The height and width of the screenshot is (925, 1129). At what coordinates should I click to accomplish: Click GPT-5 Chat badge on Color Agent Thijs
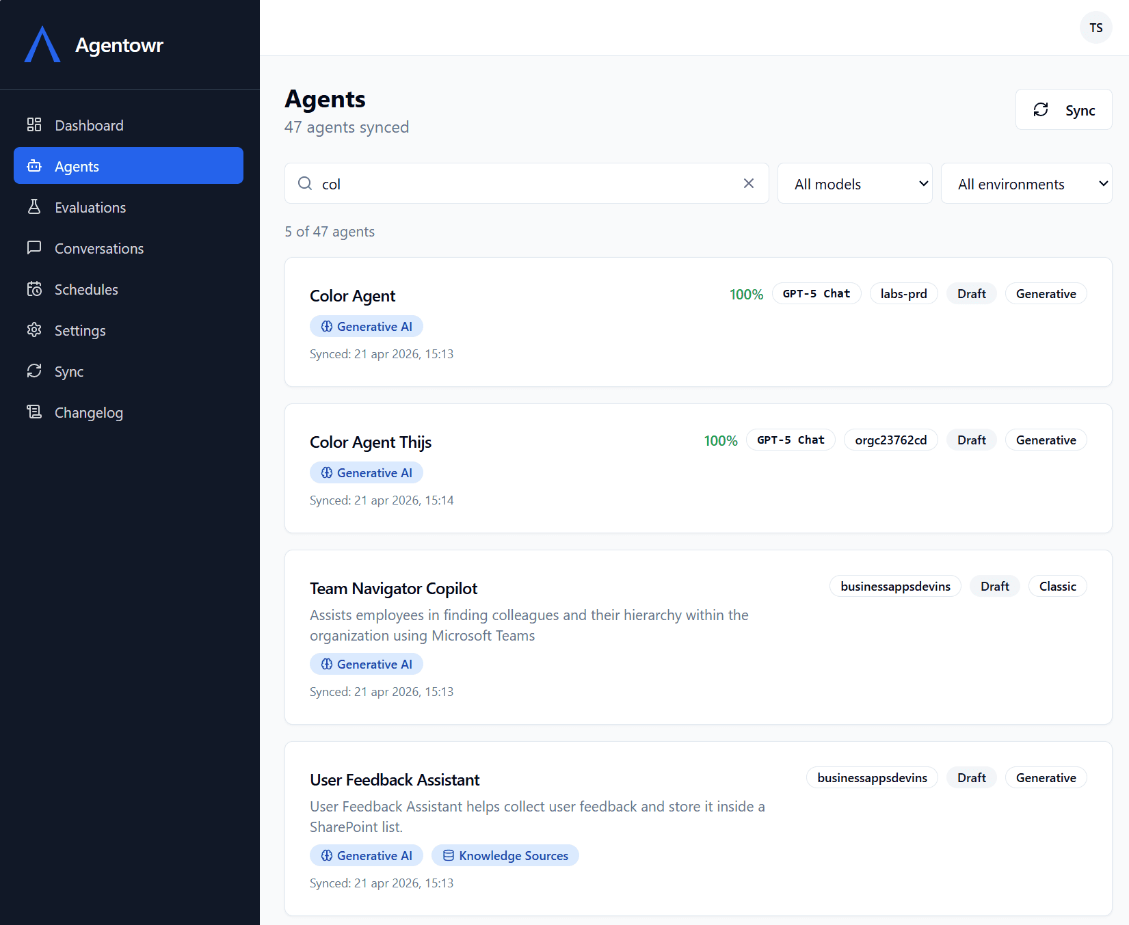click(x=791, y=440)
